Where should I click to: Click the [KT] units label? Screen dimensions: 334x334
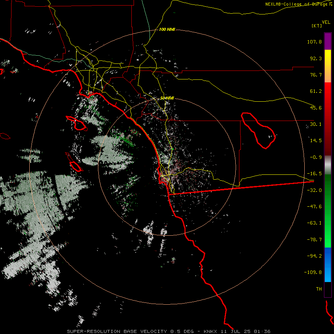[317, 26]
